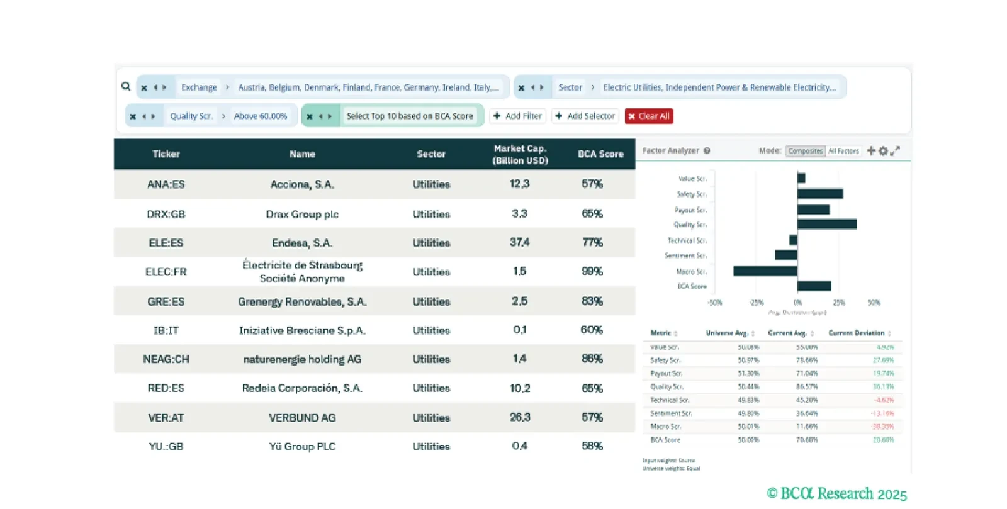Remove the Sector filter with its X
Screen dimensions: 1007x509
pyautogui.click(x=521, y=88)
